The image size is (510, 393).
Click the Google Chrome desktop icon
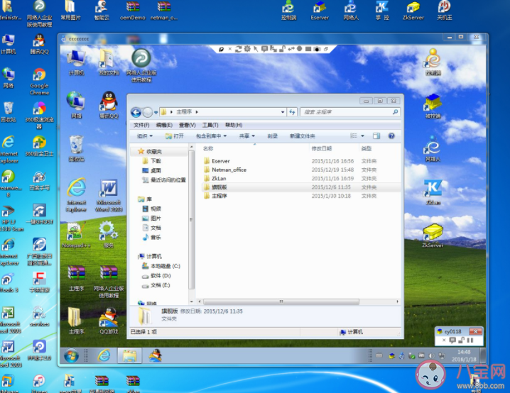[x=39, y=77]
